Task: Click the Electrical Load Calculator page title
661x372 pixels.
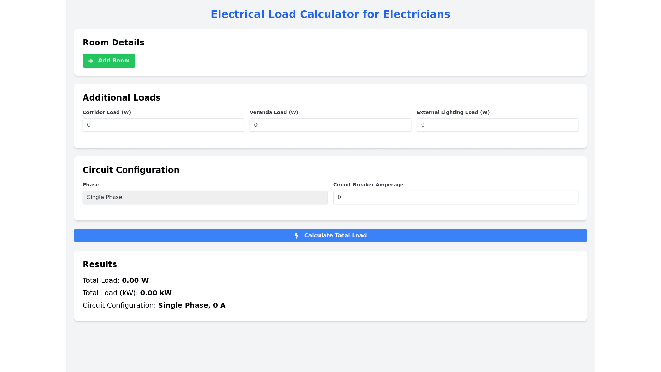Action: pyautogui.click(x=330, y=14)
